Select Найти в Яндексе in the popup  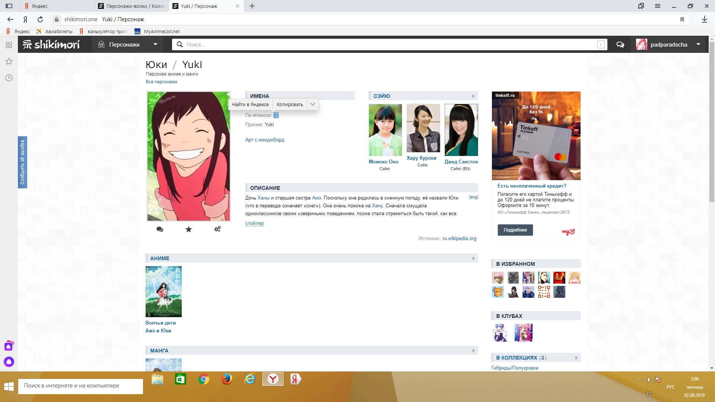point(250,105)
